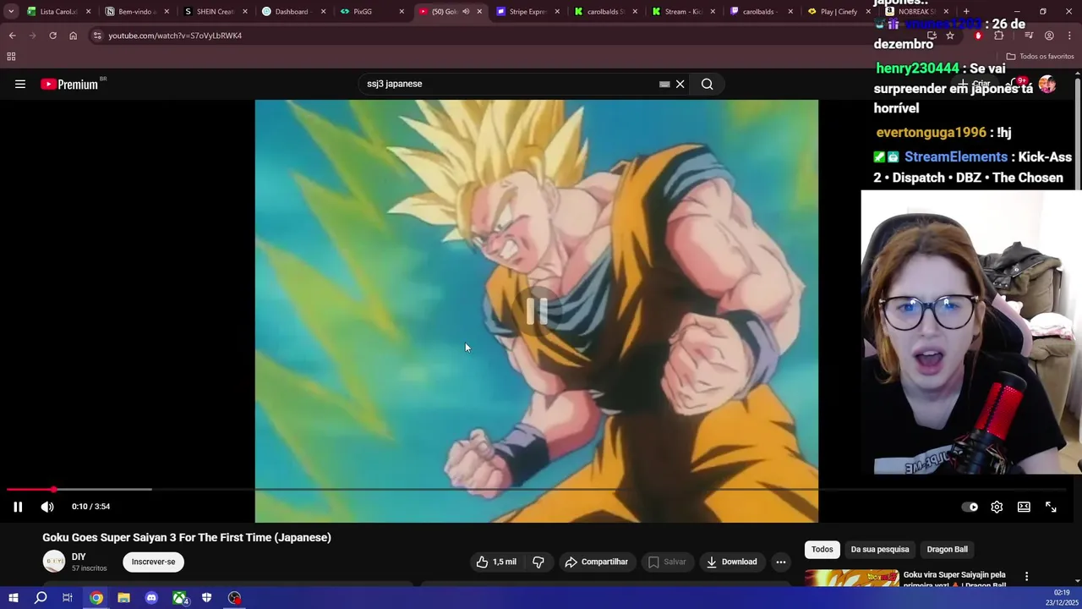Image resolution: width=1082 pixels, height=609 pixels.
Task: Open the player settings gear
Action: (x=997, y=507)
